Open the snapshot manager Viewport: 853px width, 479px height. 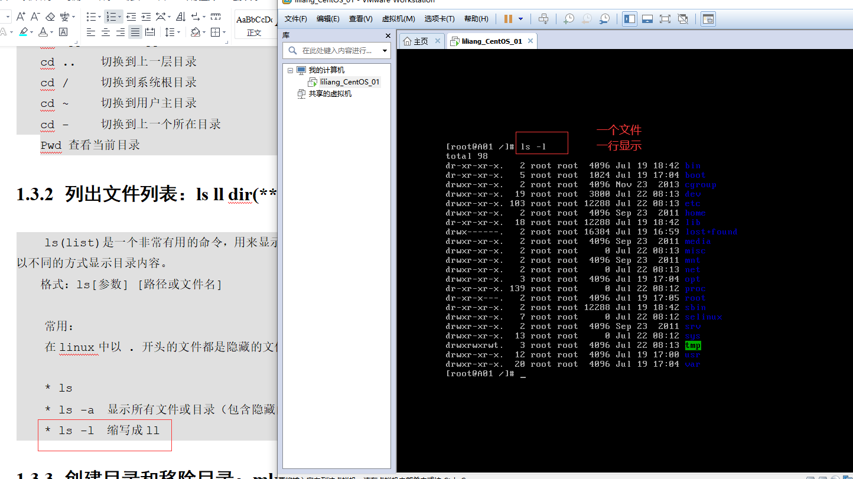(604, 19)
